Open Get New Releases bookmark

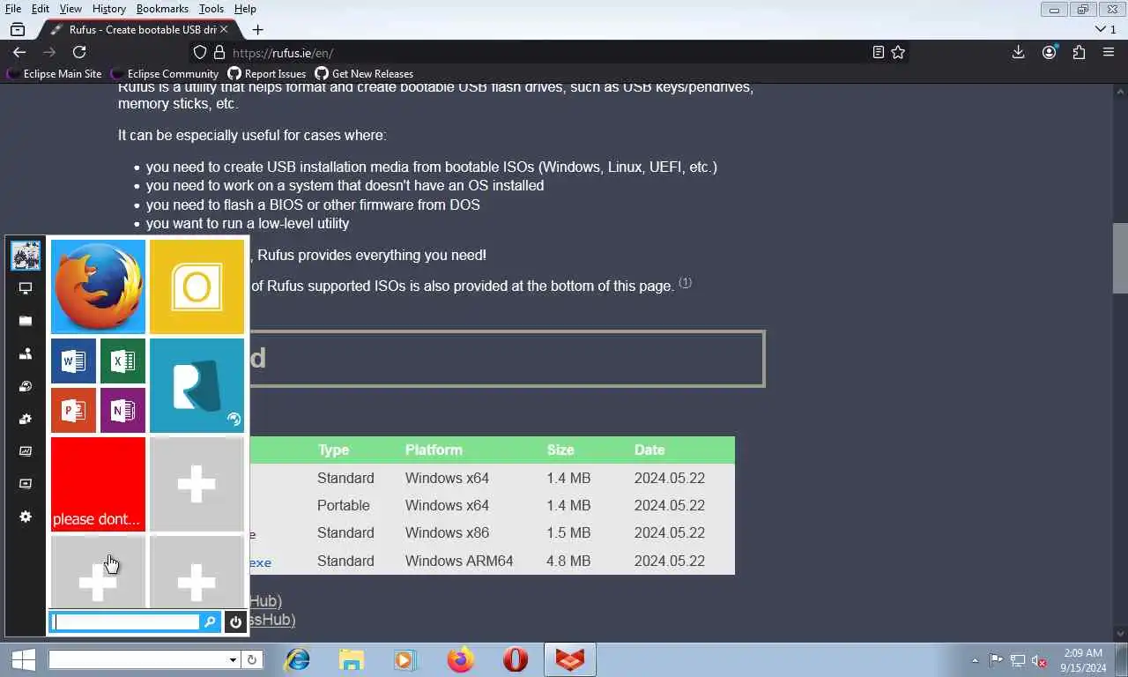coord(365,74)
